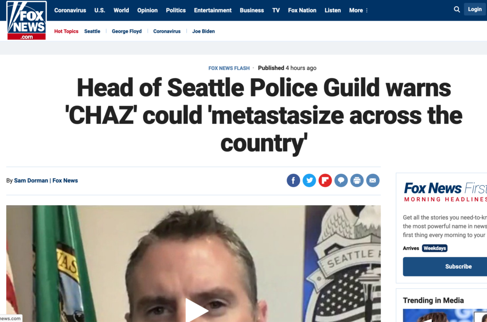Open the Politics section
This screenshot has height=322, width=487.
coord(176,10)
